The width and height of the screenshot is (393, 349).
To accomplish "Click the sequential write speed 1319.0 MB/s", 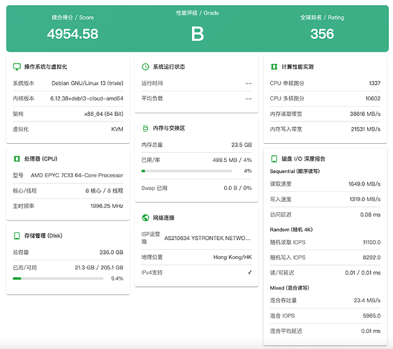I will click(365, 200).
